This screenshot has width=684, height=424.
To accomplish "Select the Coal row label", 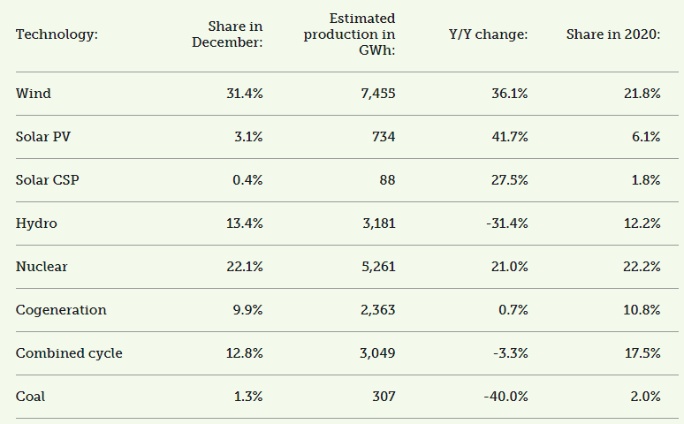I will 30,397.
